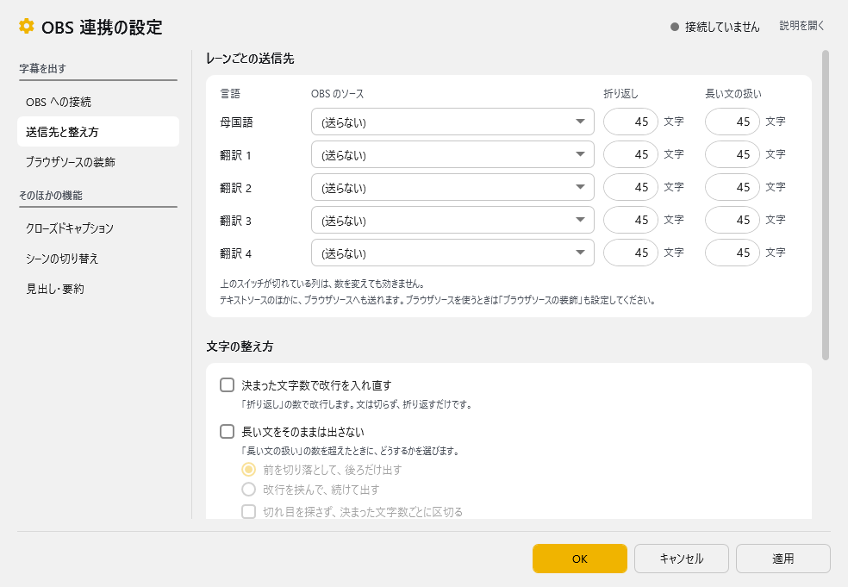Open 見出し・要約 section
This screenshot has width=848, height=587.
[x=98, y=289]
